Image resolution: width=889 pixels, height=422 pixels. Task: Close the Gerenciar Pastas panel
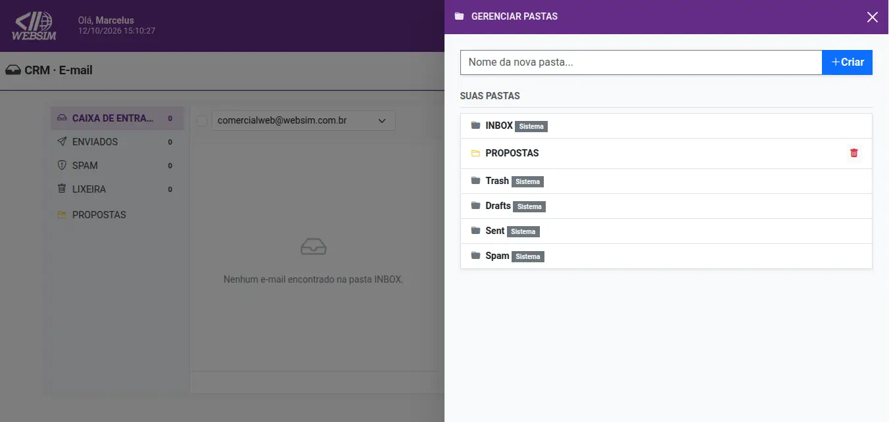[873, 17]
